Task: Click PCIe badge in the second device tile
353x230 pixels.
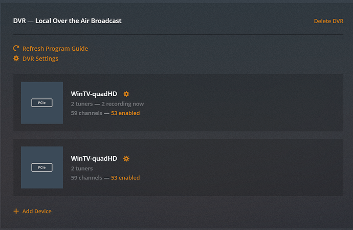Action: tap(42, 168)
